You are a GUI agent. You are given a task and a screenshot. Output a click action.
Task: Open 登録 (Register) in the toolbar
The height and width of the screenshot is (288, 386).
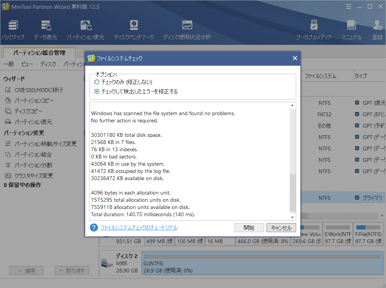pyautogui.click(x=377, y=30)
